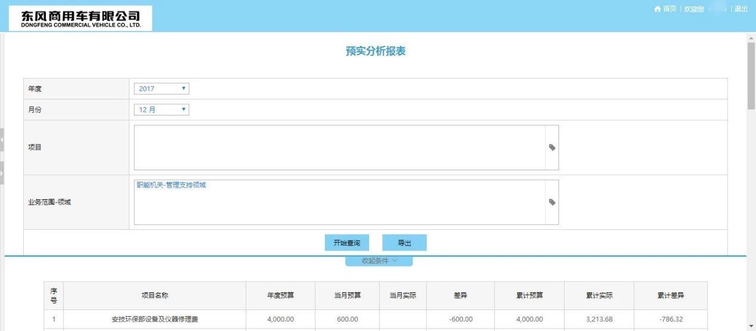Click the right-arrow sidebar expand handle

pos(2,173)
